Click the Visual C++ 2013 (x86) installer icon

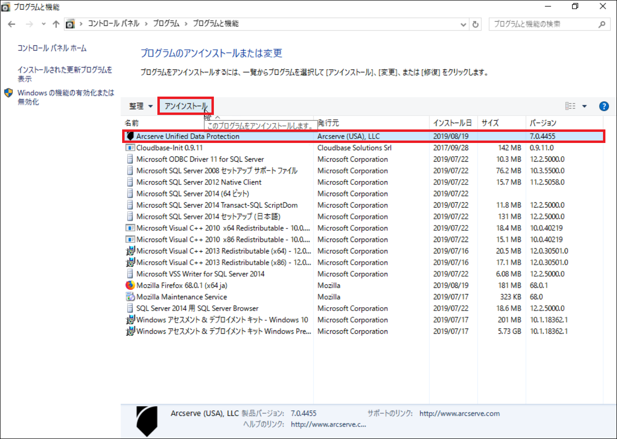click(130, 262)
